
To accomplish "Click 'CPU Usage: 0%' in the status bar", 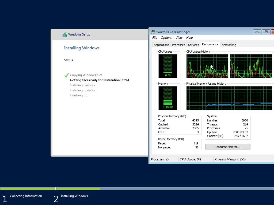I will click(x=190, y=159).
